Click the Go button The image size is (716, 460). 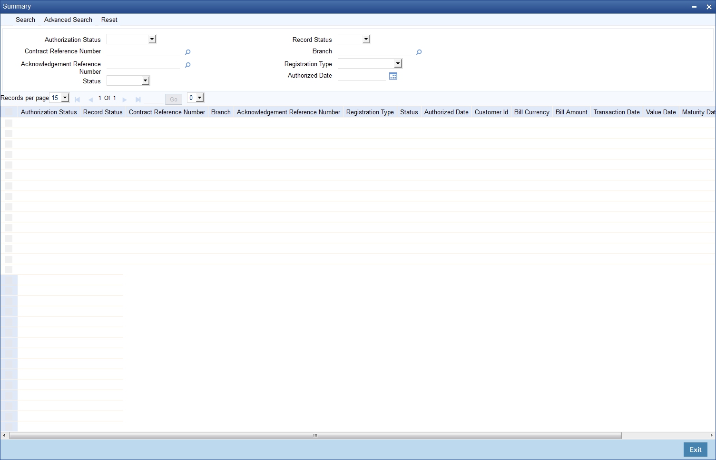click(x=174, y=99)
